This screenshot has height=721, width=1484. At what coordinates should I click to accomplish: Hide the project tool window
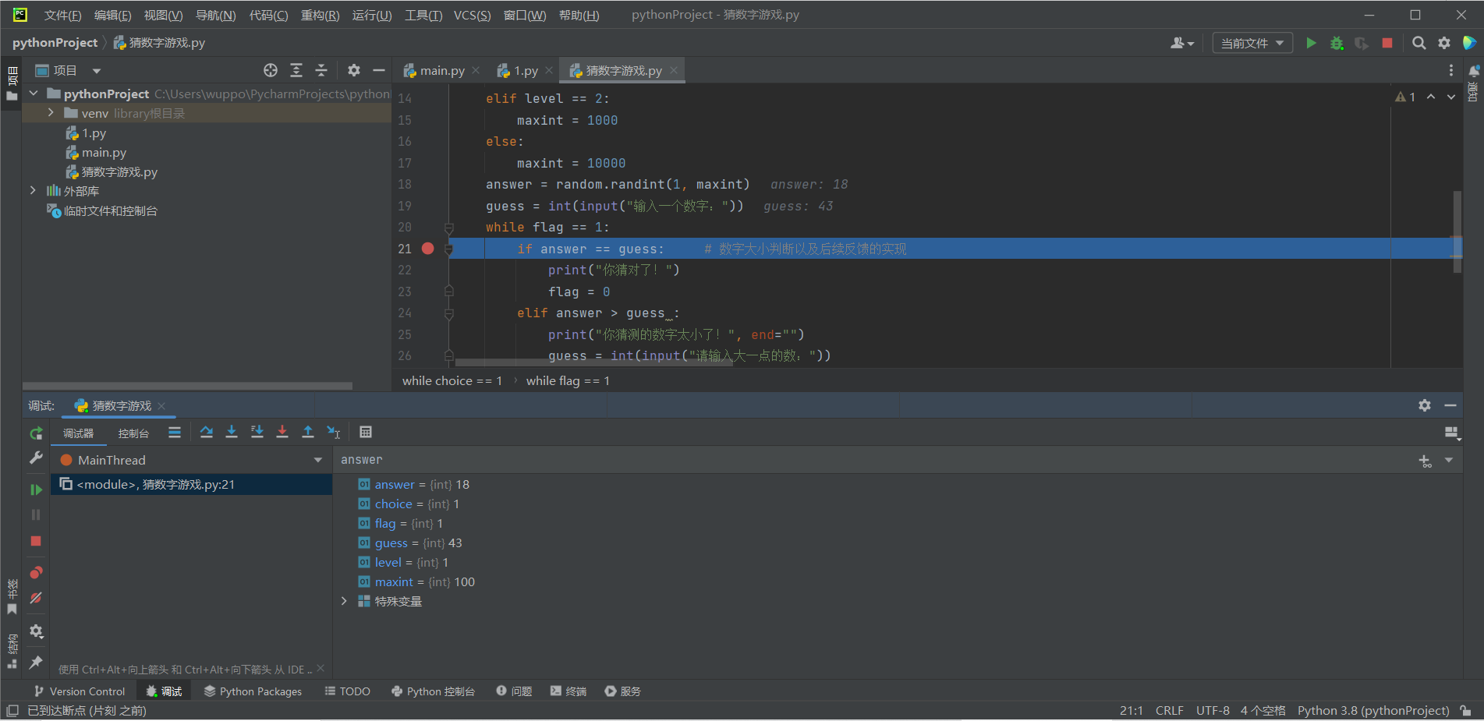(x=379, y=70)
